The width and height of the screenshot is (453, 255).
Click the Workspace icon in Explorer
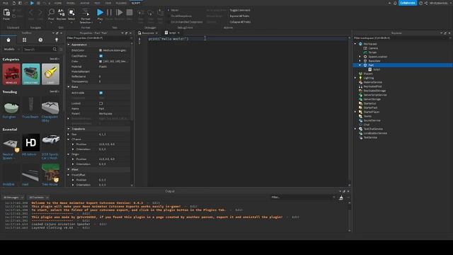pyautogui.click(x=360, y=44)
